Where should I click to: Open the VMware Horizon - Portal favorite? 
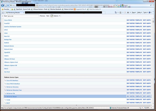click(39, 9)
